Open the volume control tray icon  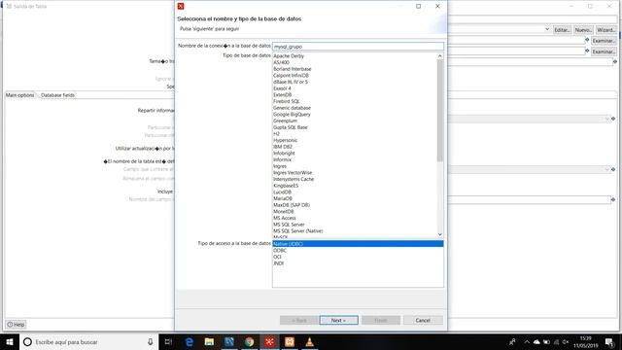[x=566, y=341]
